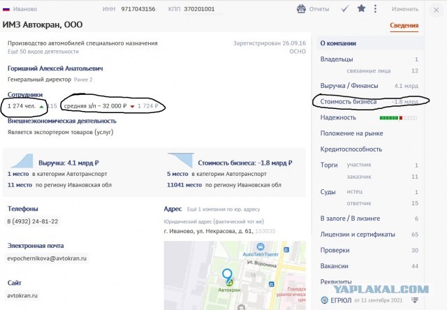447x310 pixels.
Task: Open Кредитоспособность section
Action: pyautogui.click(x=351, y=149)
